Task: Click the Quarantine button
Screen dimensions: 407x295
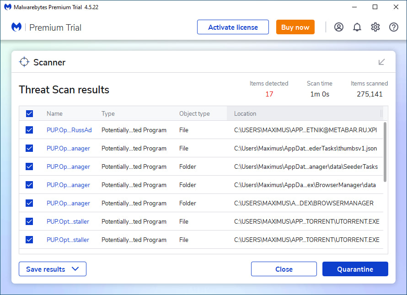Action: click(355, 269)
